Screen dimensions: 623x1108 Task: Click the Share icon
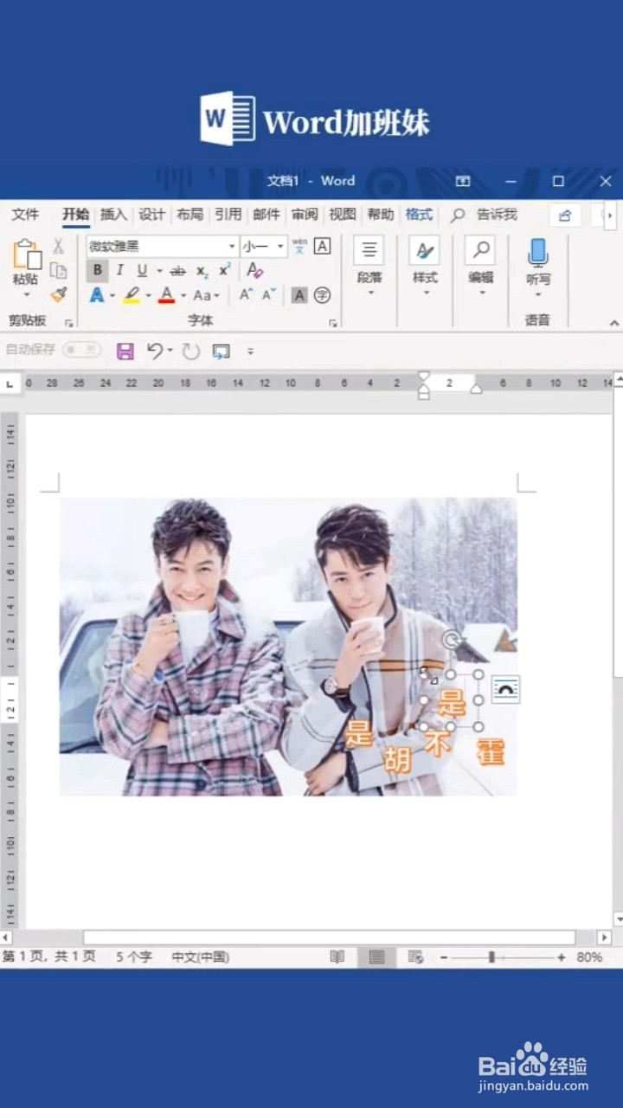(x=565, y=215)
